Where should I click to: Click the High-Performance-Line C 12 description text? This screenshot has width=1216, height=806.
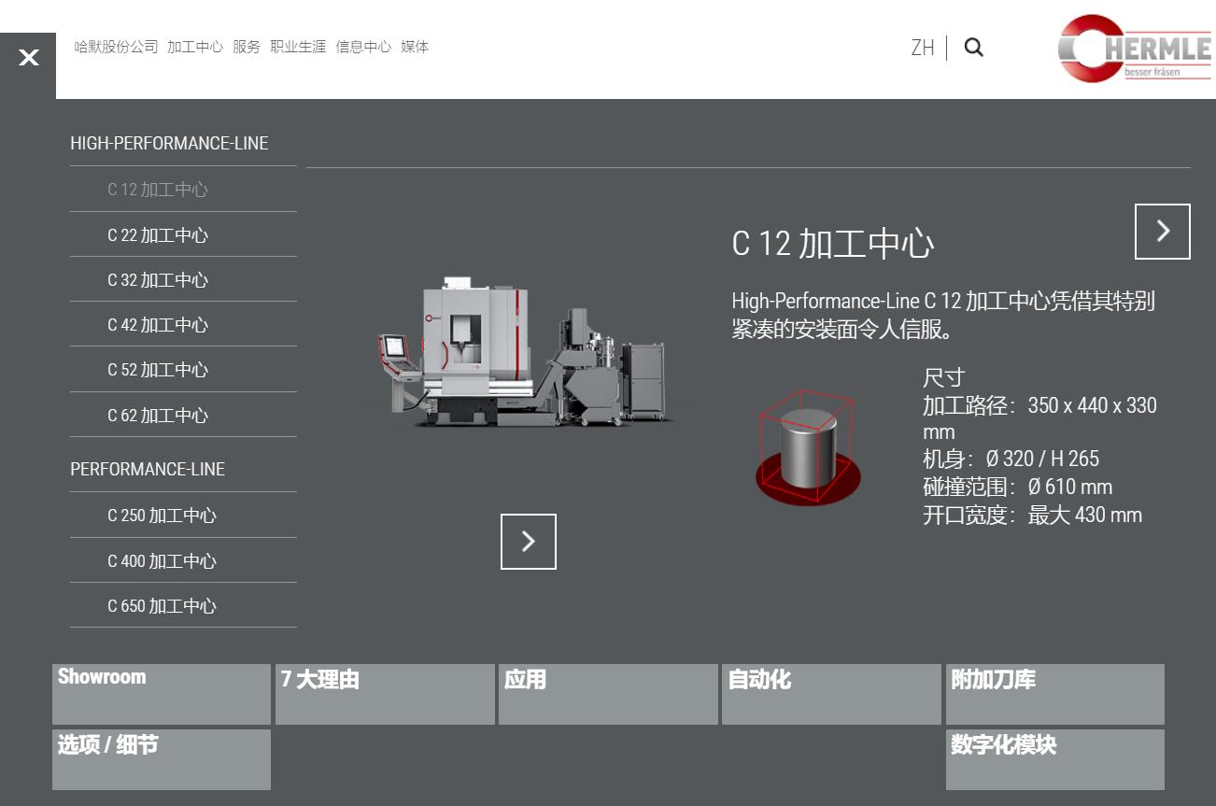click(943, 315)
